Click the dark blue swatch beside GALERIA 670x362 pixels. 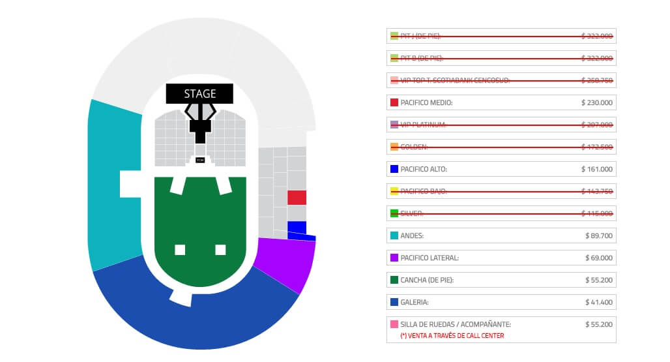(x=394, y=302)
